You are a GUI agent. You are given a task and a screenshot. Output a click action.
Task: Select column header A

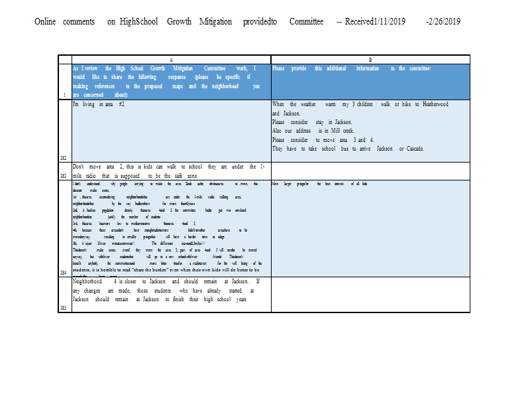172,60
